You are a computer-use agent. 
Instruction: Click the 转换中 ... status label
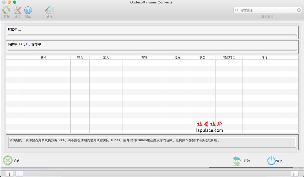(x=14, y=30)
